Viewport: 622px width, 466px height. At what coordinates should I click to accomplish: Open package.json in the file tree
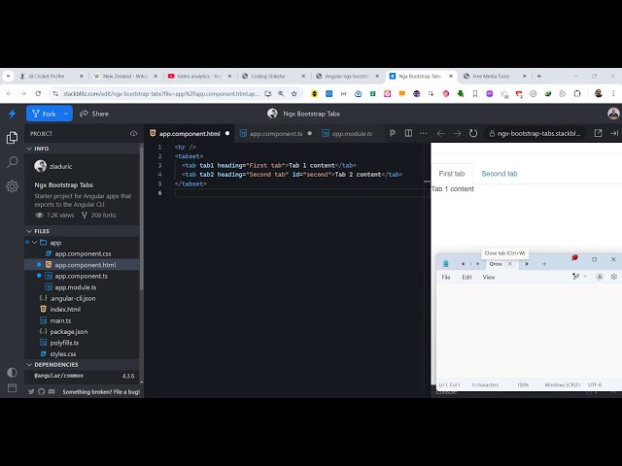(68, 331)
